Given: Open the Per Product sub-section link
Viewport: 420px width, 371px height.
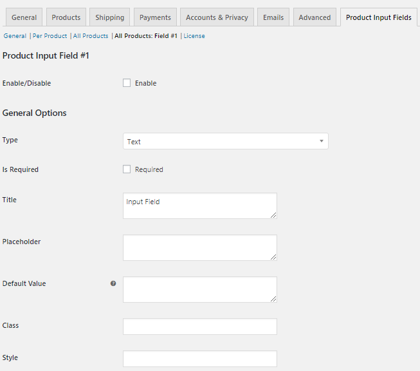Looking at the screenshot, I should point(50,36).
